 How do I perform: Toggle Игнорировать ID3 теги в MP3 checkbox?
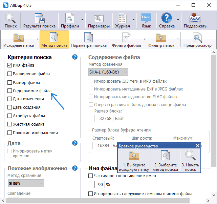coord(91,81)
